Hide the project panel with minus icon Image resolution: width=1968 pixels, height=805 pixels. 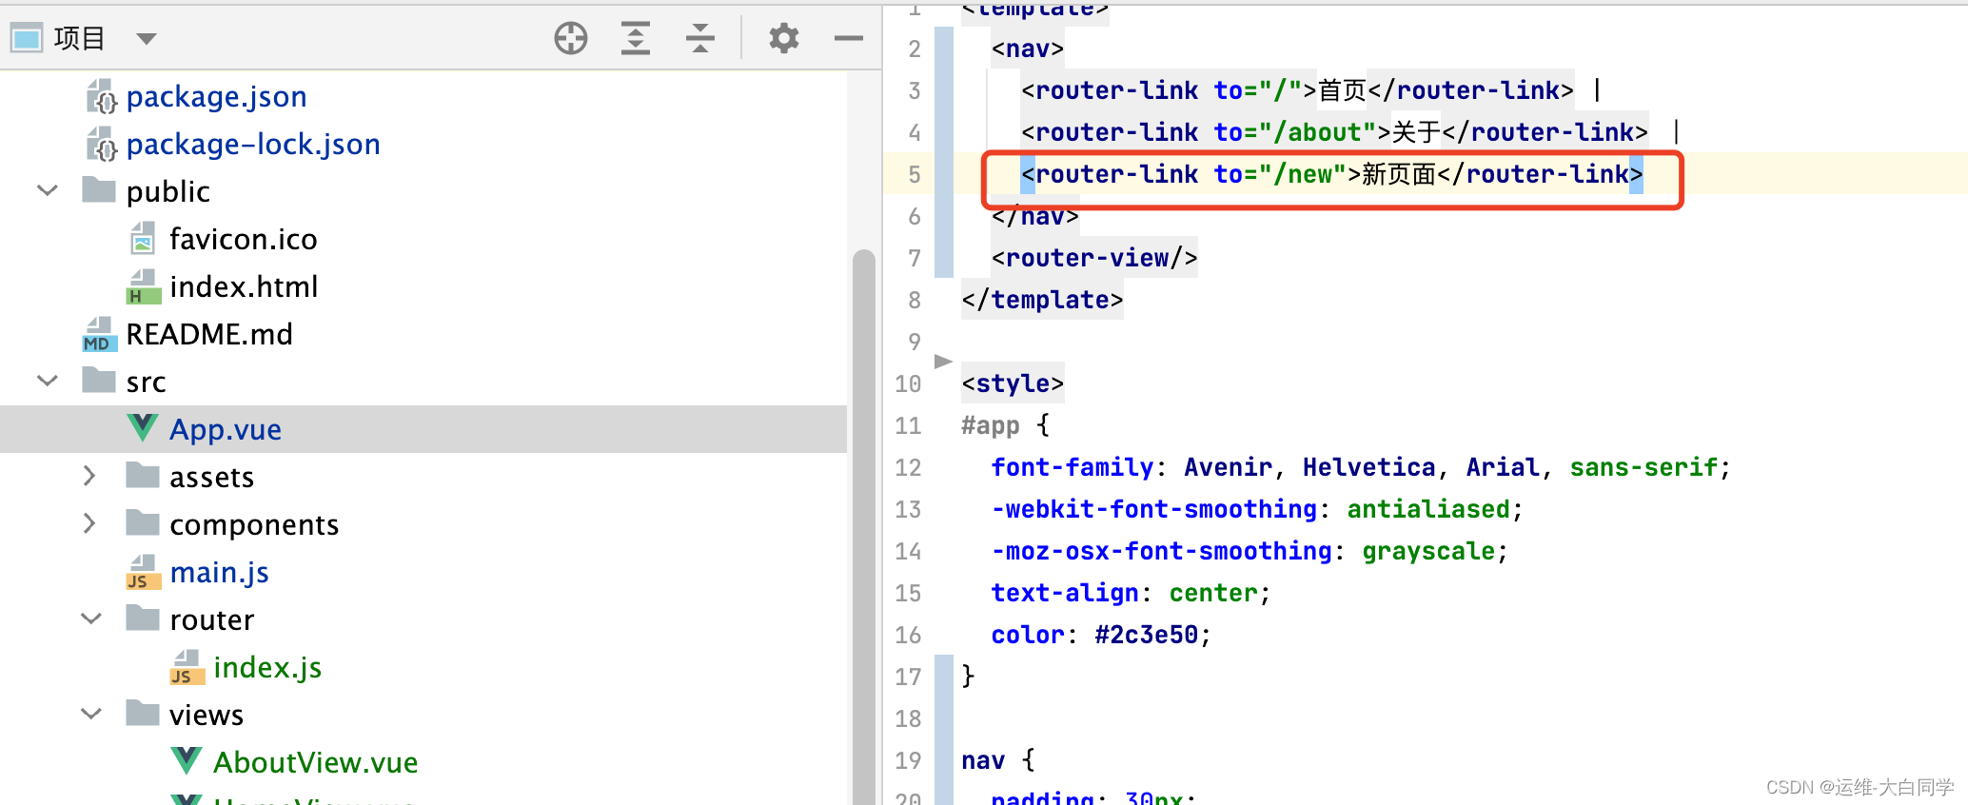[x=849, y=38]
